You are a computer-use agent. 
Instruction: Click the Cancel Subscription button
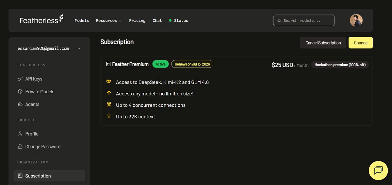tap(323, 43)
